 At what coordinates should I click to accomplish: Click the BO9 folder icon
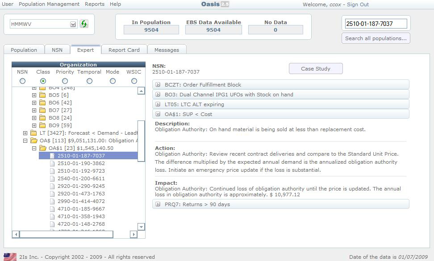[42, 125]
